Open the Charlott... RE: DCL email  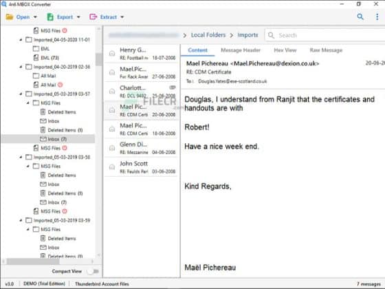point(142,92)
